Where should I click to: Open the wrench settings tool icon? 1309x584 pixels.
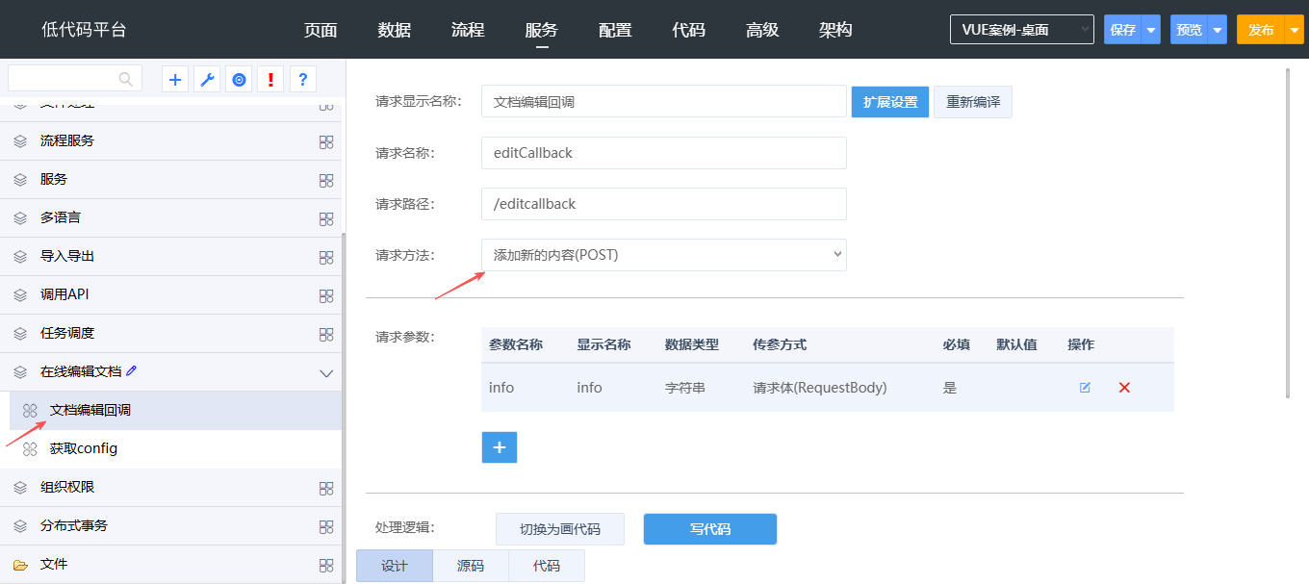click(207, 80)
